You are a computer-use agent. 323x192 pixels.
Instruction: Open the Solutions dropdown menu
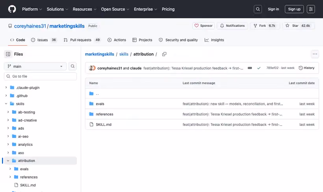(x=57, y=9)
